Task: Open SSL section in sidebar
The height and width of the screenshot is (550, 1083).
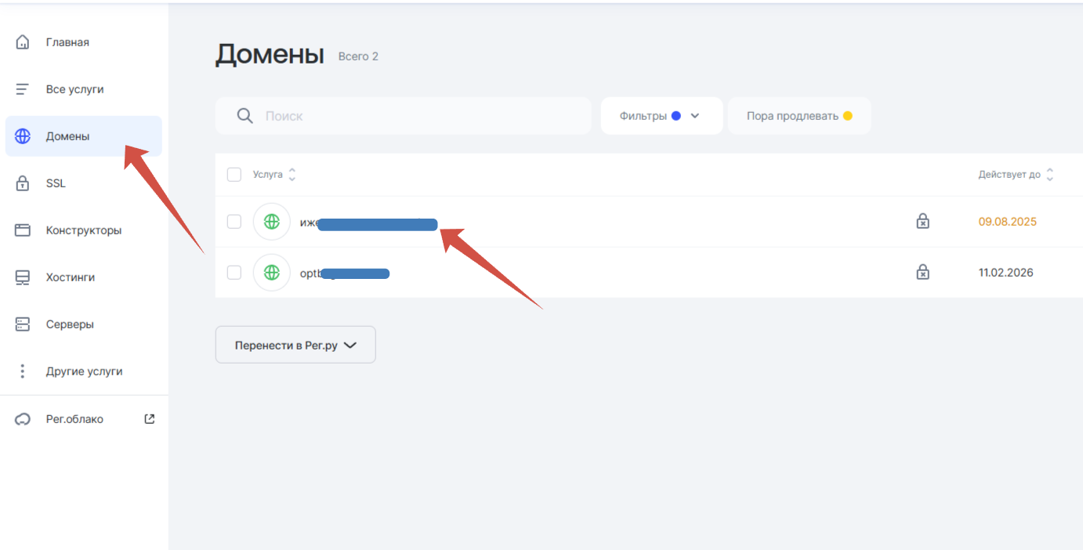Action: tap(56, 183)
